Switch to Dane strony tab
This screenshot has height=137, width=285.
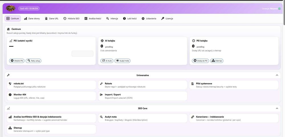(32, 18)
